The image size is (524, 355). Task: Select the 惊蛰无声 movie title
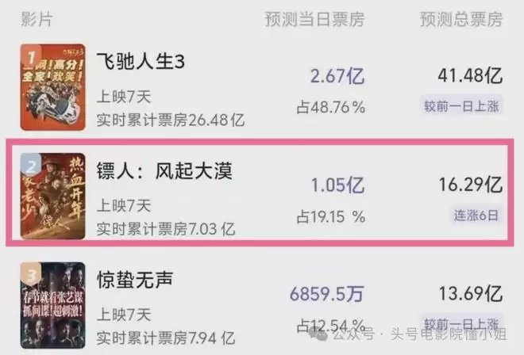pyautogui.click(x=134, y=279)
